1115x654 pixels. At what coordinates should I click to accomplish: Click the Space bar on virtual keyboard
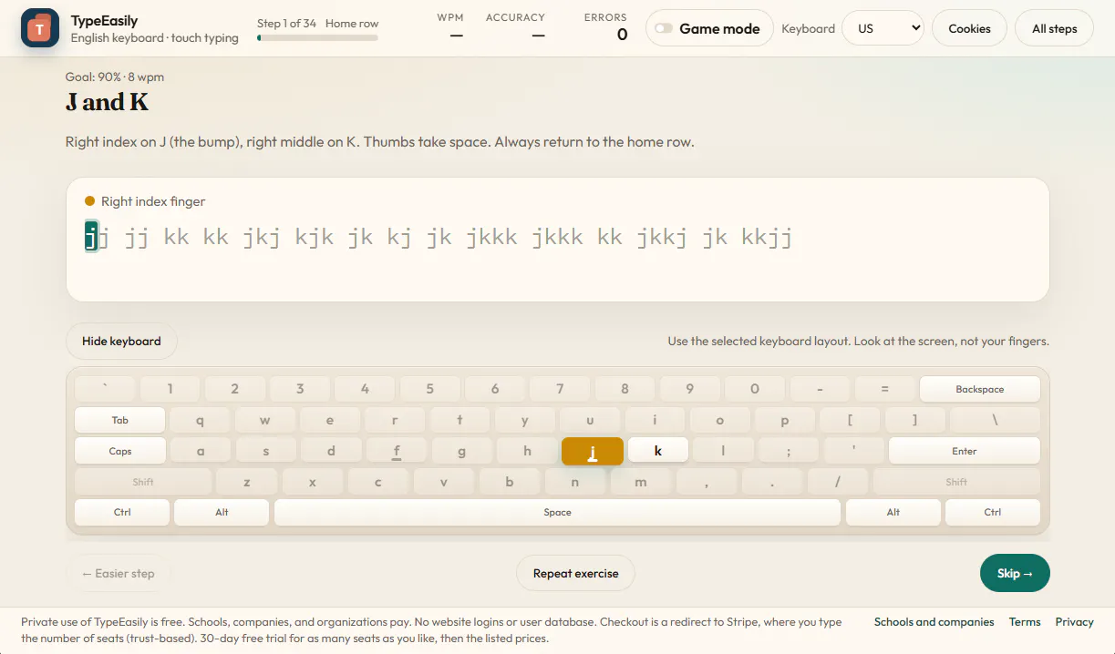point(557,512)
